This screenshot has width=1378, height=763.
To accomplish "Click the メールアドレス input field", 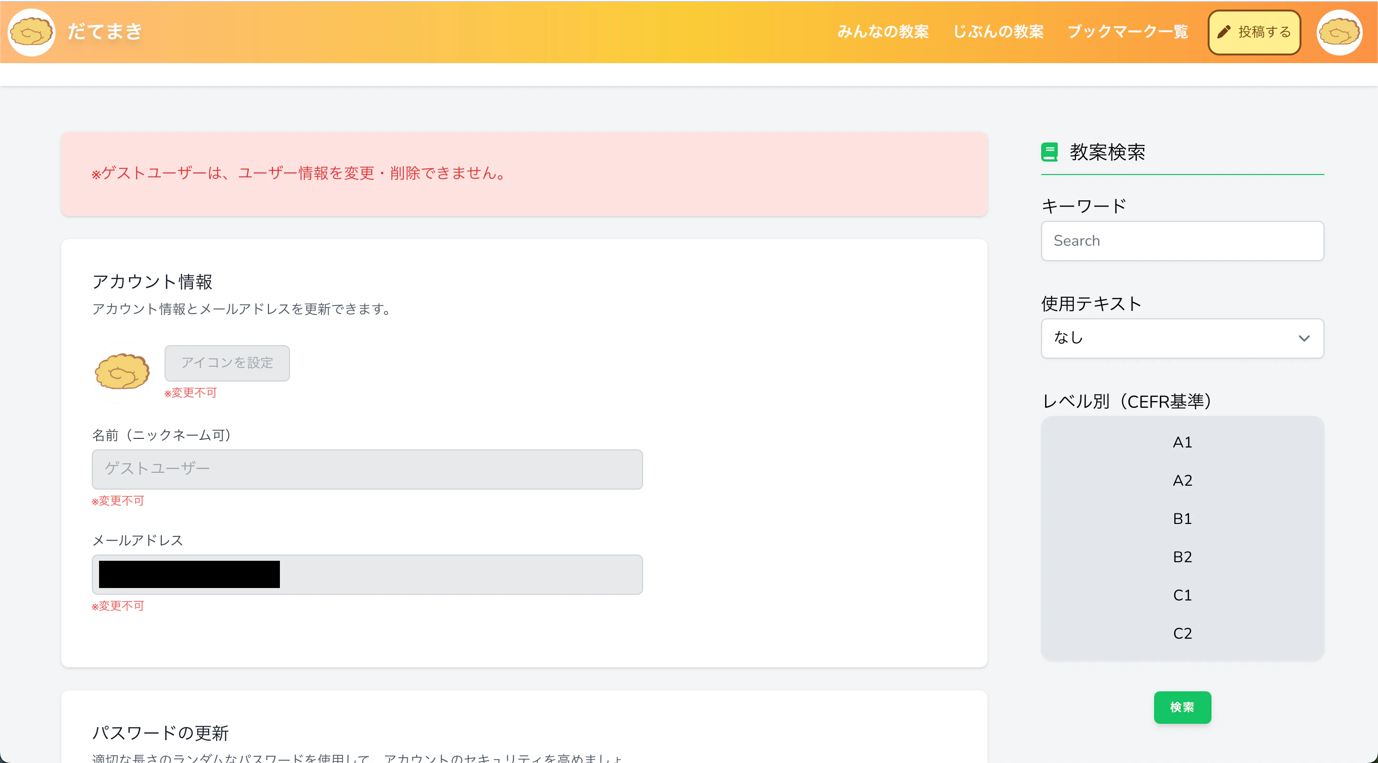I will (x=367, y=574).
